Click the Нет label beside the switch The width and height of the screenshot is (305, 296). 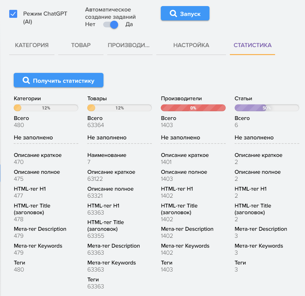90,25
